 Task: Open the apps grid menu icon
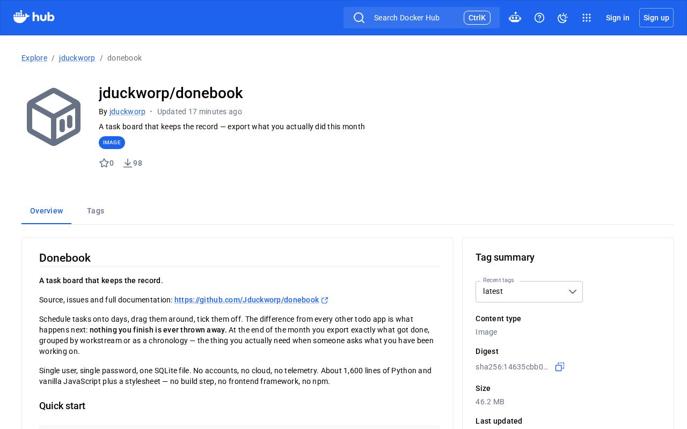coord(587,18)
